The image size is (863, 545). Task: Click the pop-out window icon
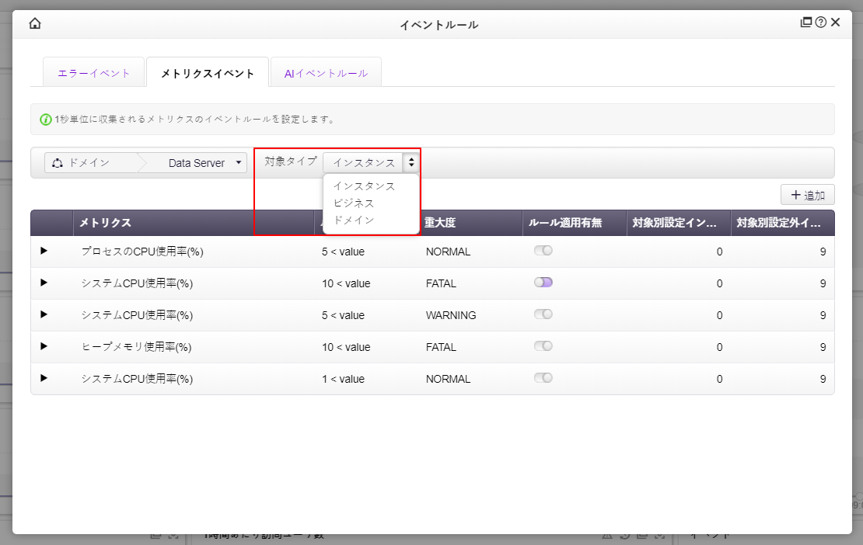coord(806,23)
